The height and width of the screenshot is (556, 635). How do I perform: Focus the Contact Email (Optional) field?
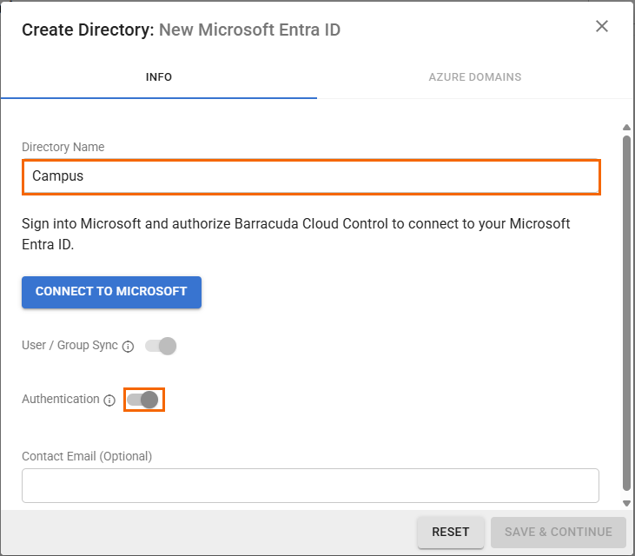[310, 486]
